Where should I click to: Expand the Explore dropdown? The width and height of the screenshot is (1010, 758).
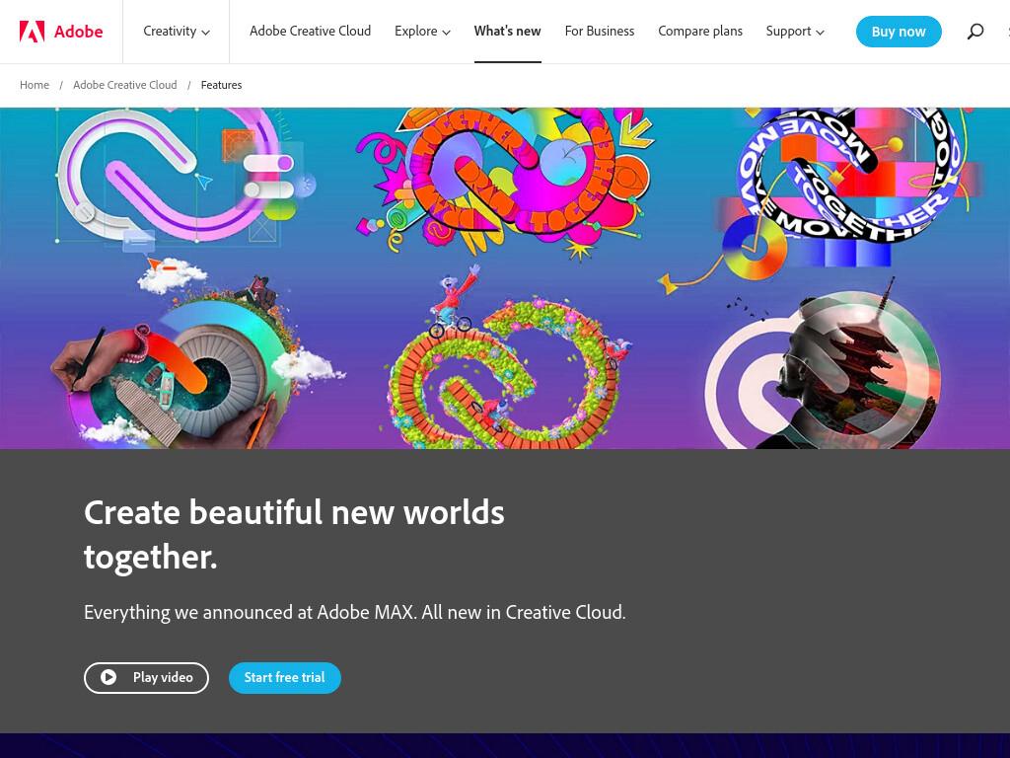coord(422,31)
